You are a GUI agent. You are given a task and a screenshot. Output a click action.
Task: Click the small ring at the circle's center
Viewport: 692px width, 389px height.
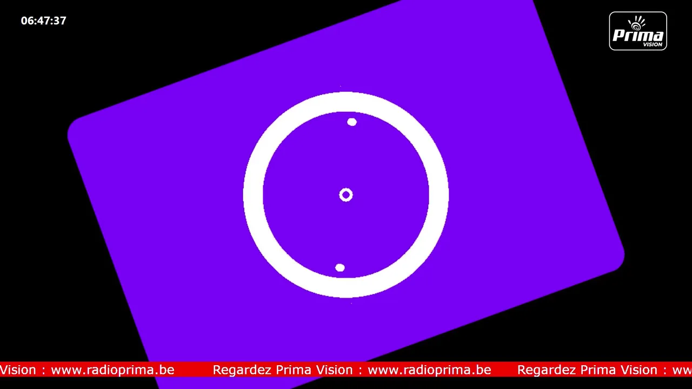(x=346, y=195)
